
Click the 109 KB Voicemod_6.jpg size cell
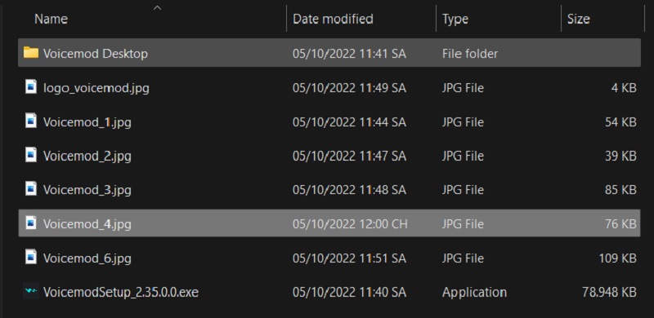click(618, 258)
